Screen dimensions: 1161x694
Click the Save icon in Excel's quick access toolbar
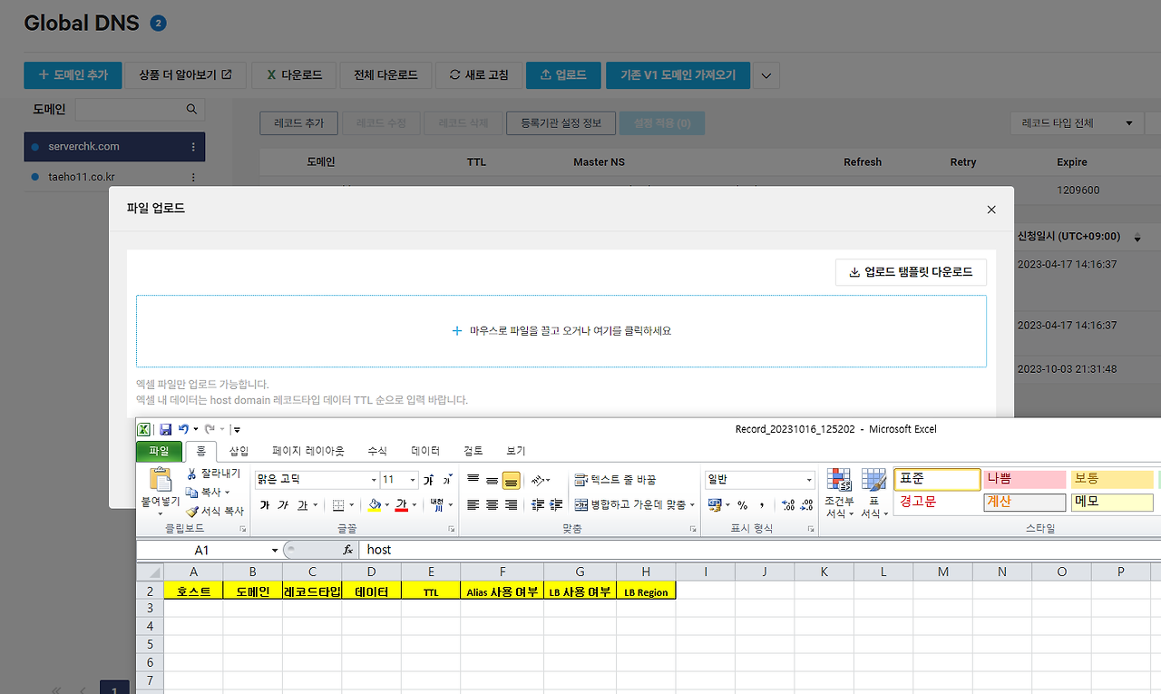coord(165,428)
